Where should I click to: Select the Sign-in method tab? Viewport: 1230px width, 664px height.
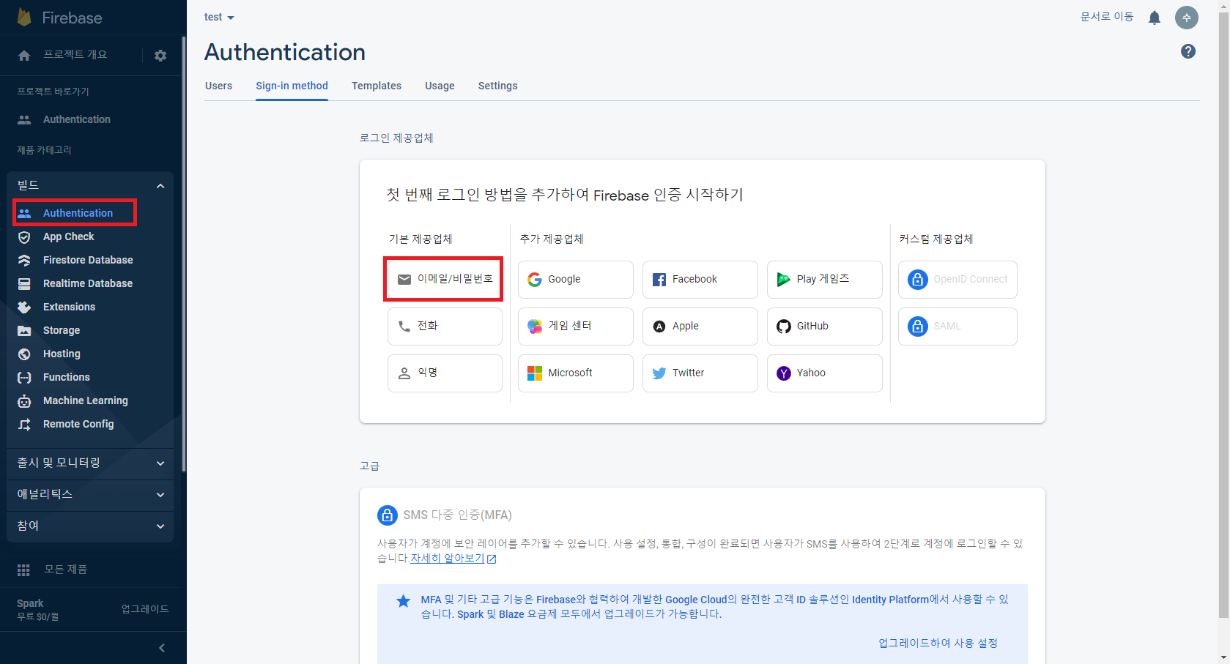[x=292, y=86]
